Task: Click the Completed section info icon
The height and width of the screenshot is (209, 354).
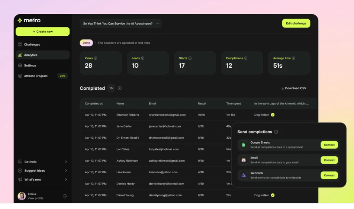Action: pos(120,88)
